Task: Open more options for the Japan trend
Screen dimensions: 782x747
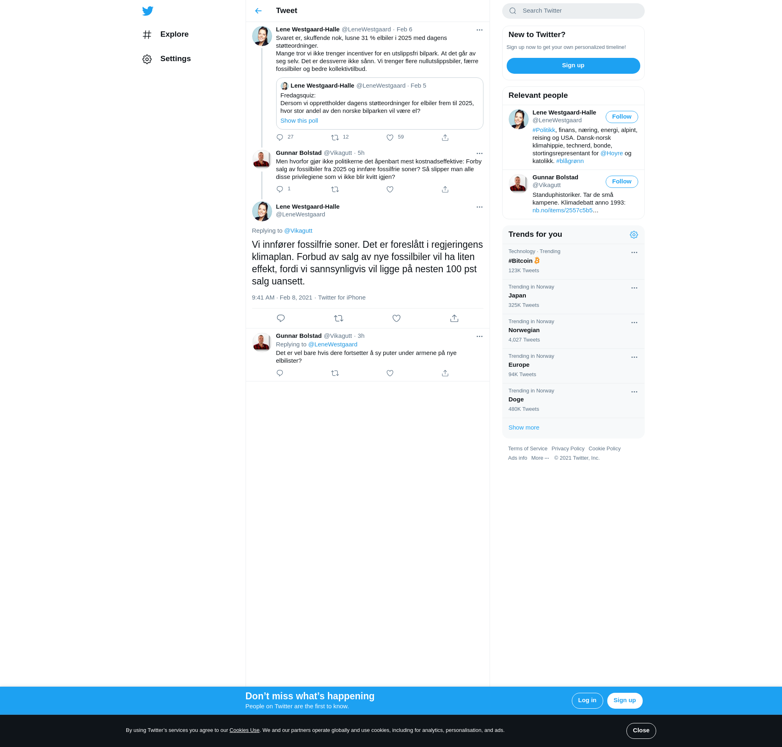Action: click(634, 288)
